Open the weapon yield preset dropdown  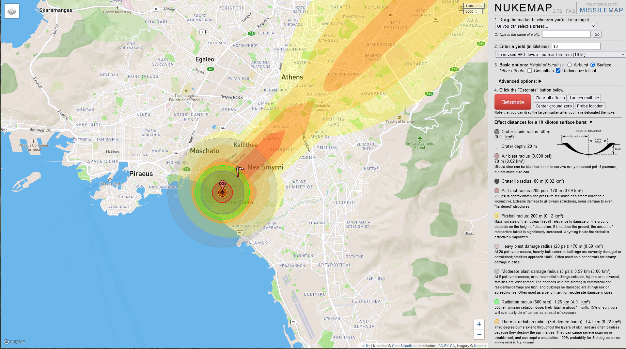click(560, 54)
